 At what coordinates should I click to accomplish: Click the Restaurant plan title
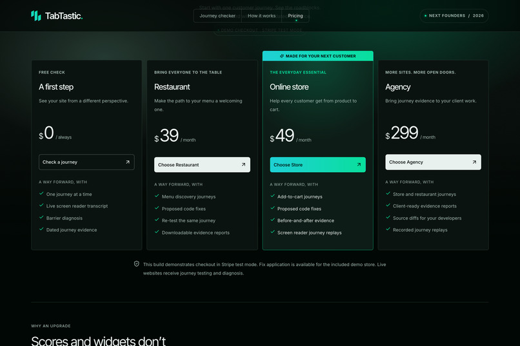coord(172,87)
